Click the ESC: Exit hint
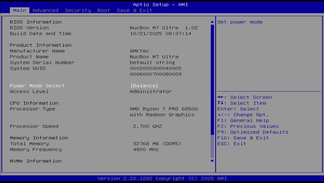This screenshot has width=324, height=183. point(231,143)
